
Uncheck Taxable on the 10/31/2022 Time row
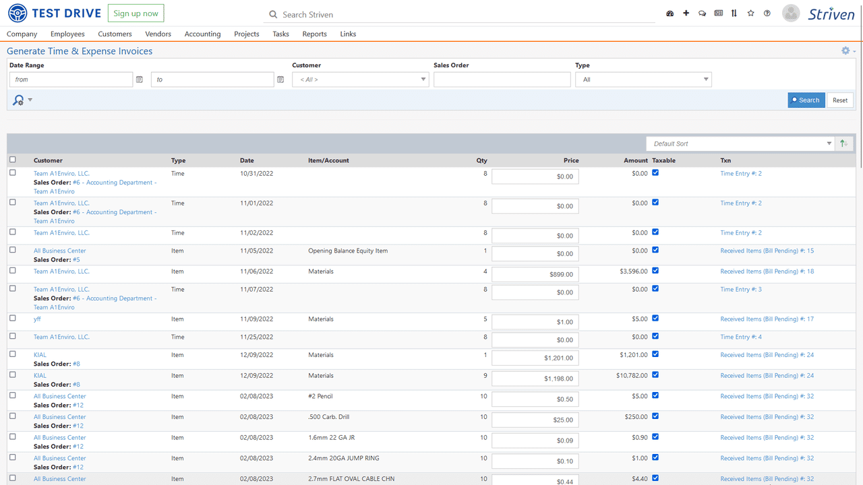[x=655, y=172]
